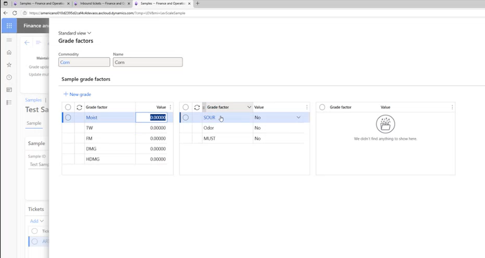Expand the hamburger navigation pane

point(9,40)
